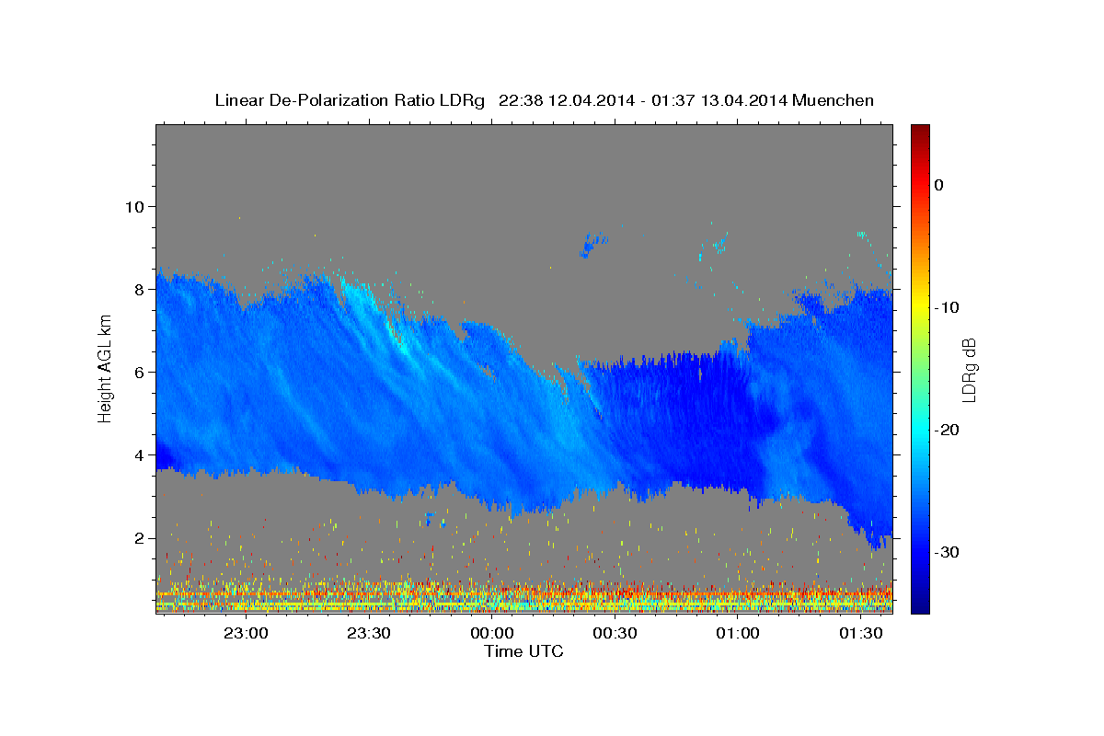This screenshot has width=1104, height=736.
Task: Click the 01:30 time tick label
Action: tap(859, 633)
